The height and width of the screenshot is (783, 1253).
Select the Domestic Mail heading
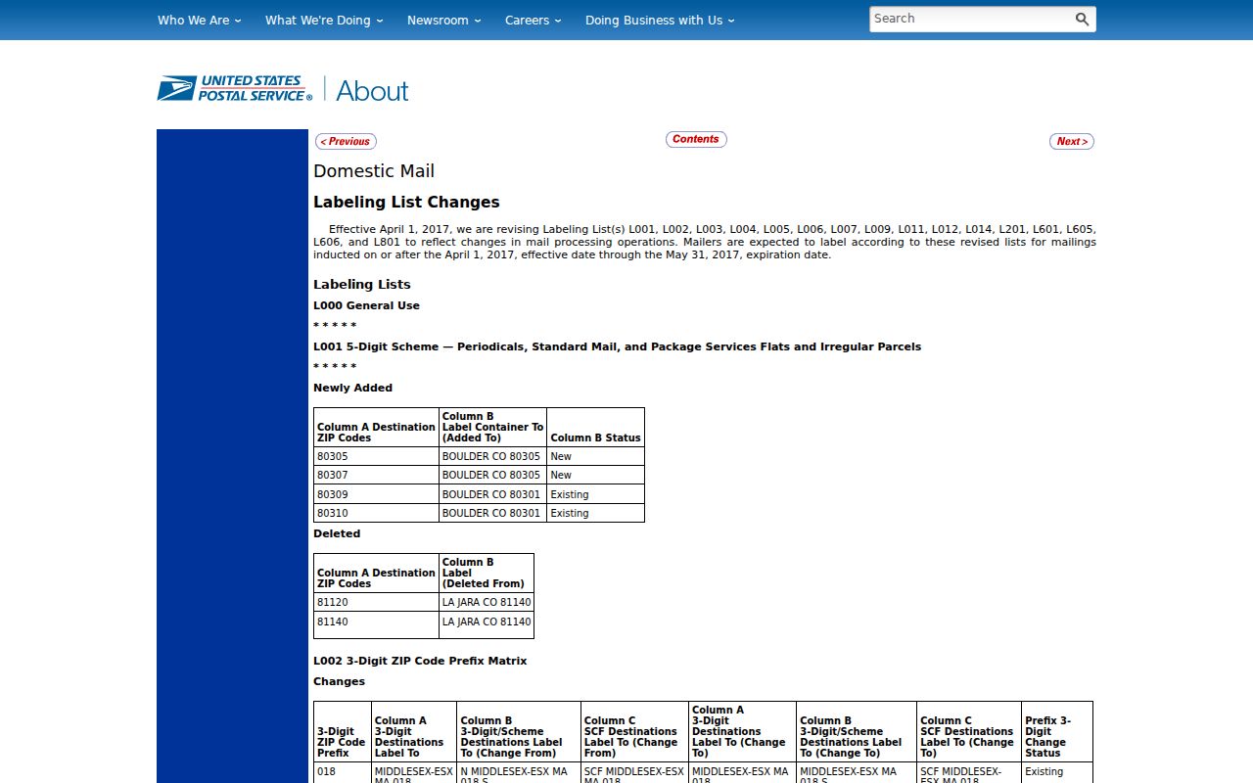tap(374, 170)
